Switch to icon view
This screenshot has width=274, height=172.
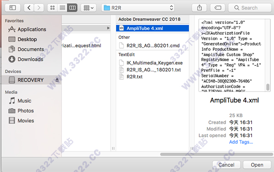point(53,8)
